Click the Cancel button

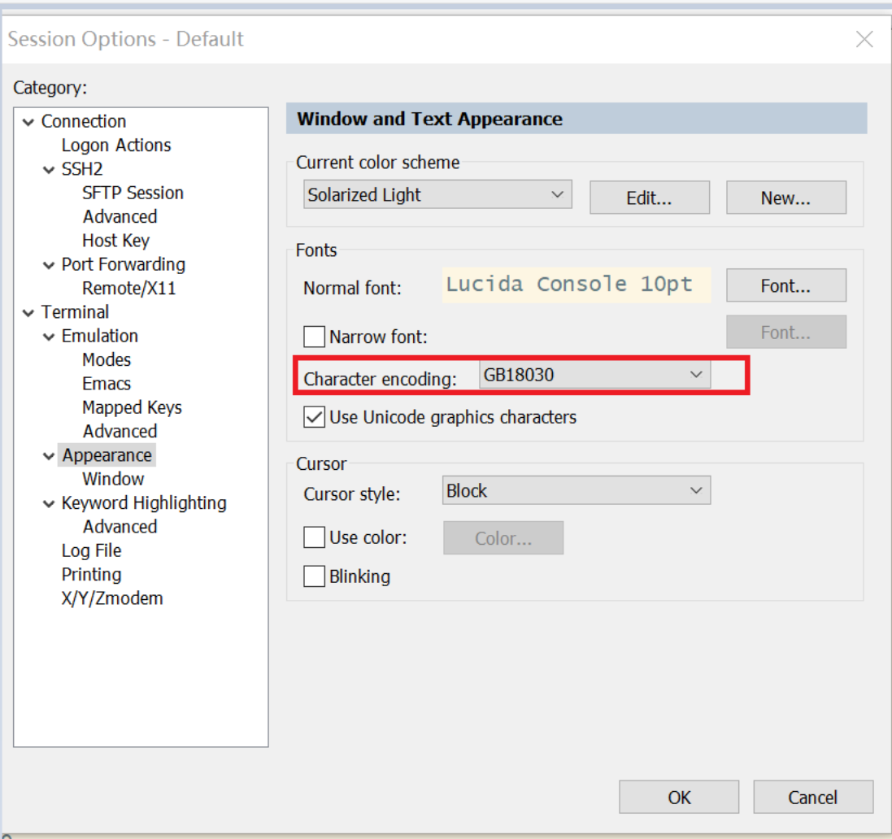point(813,797)
